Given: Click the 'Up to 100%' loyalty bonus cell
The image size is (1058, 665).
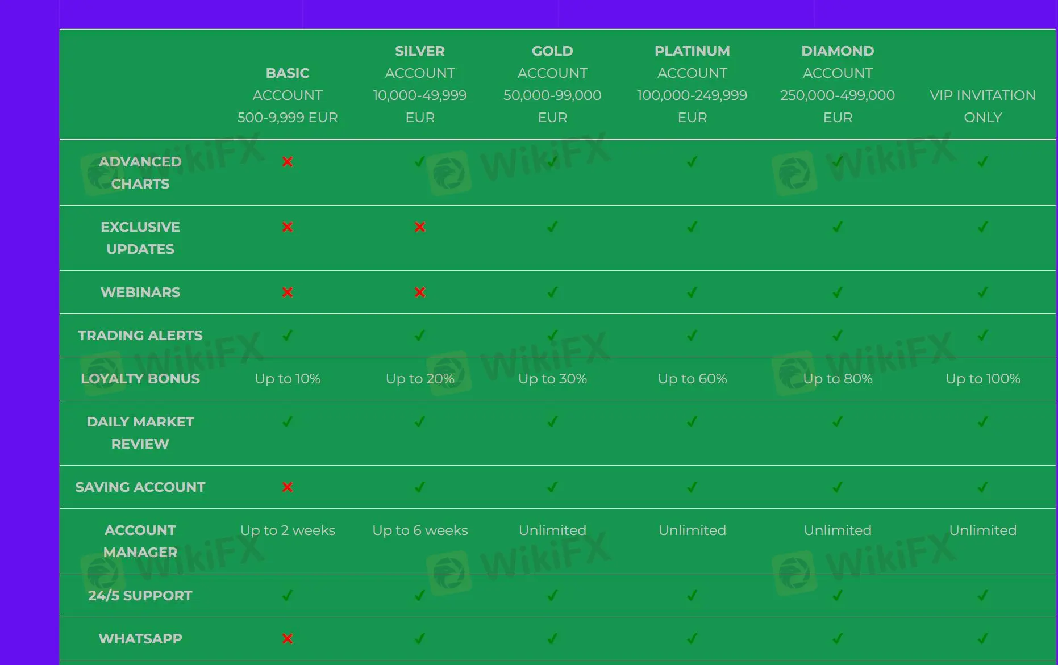Looking at the screenshot, I should 982,379.
